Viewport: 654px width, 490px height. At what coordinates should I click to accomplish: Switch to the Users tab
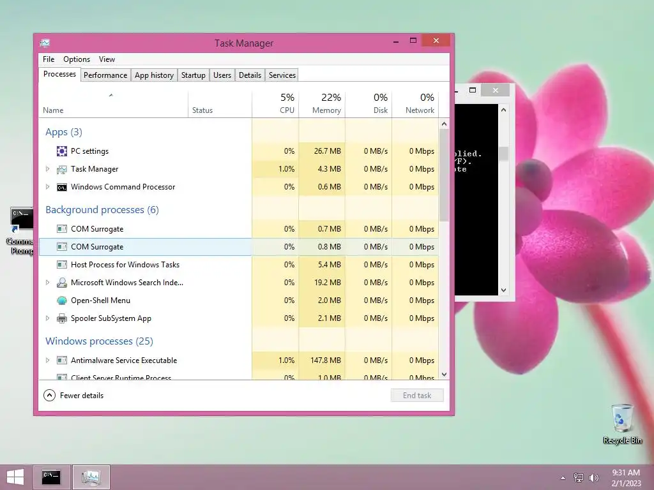coord(222,75)
